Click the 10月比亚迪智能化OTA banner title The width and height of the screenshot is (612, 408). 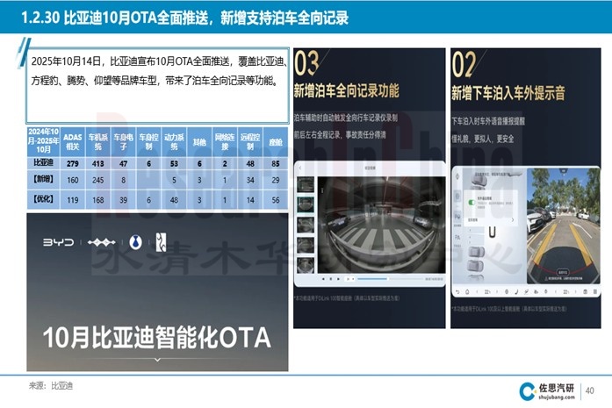tap(157, 338)
